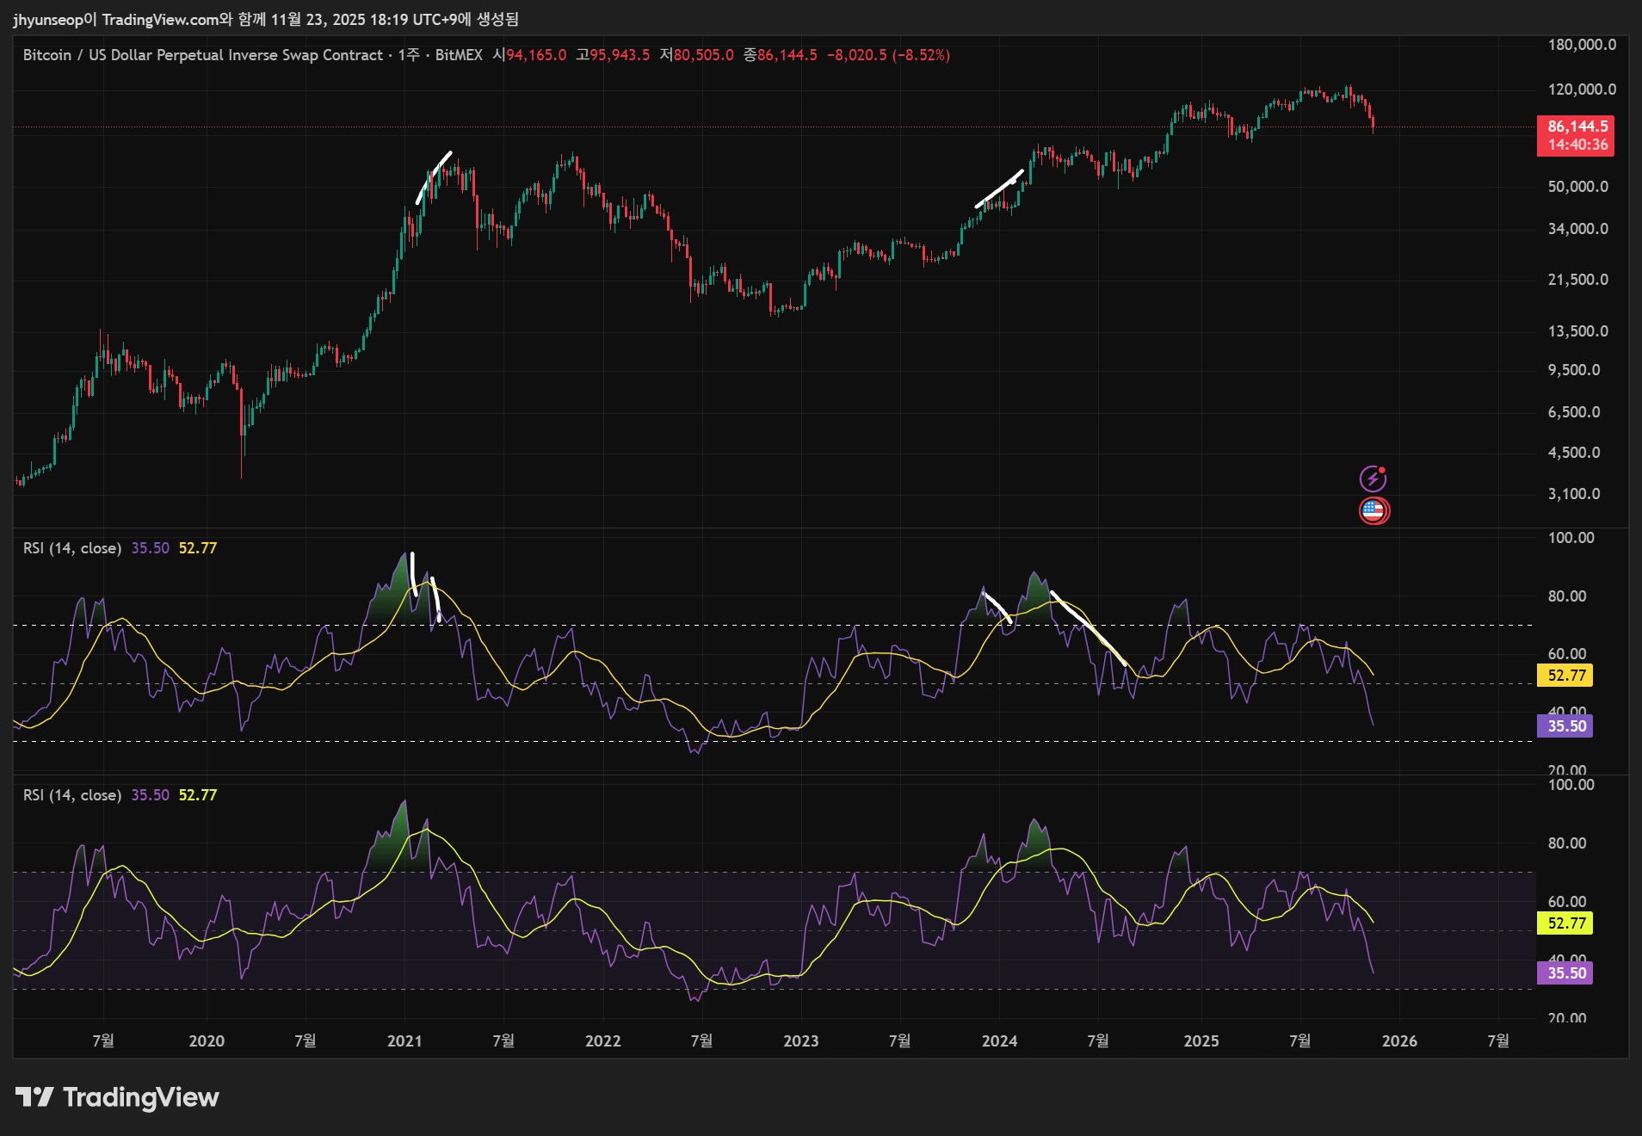Click the yellow 52.77 legend value in upper RSI pane
1642x1136 pixels.
tap(198, 548)
